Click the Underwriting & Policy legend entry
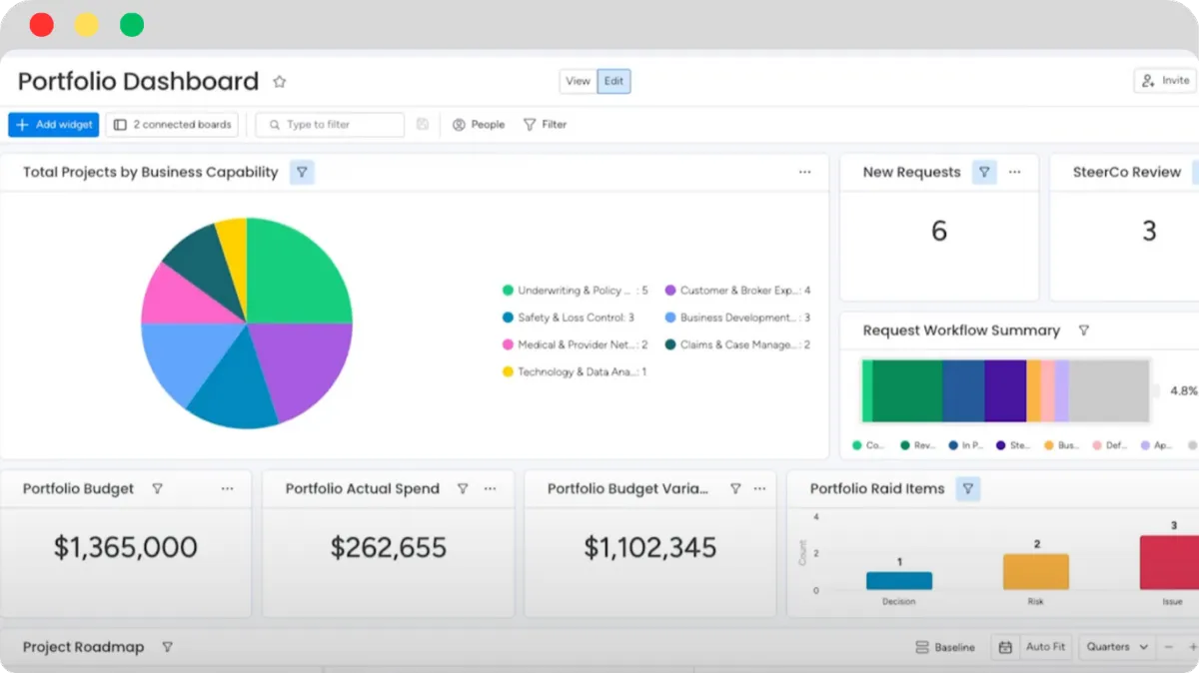1199x673 pixels. [x=575, y=291]
